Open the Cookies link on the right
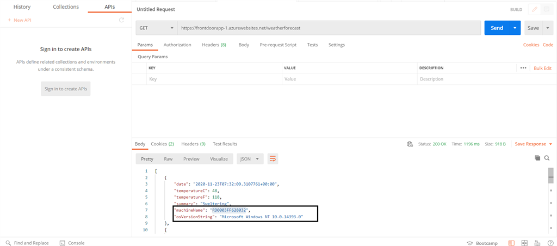 click(531, 45)
